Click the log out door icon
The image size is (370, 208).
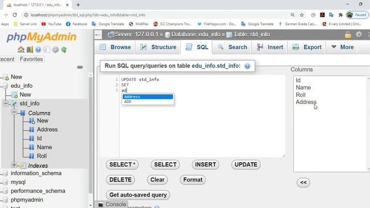tap(29, 50)
